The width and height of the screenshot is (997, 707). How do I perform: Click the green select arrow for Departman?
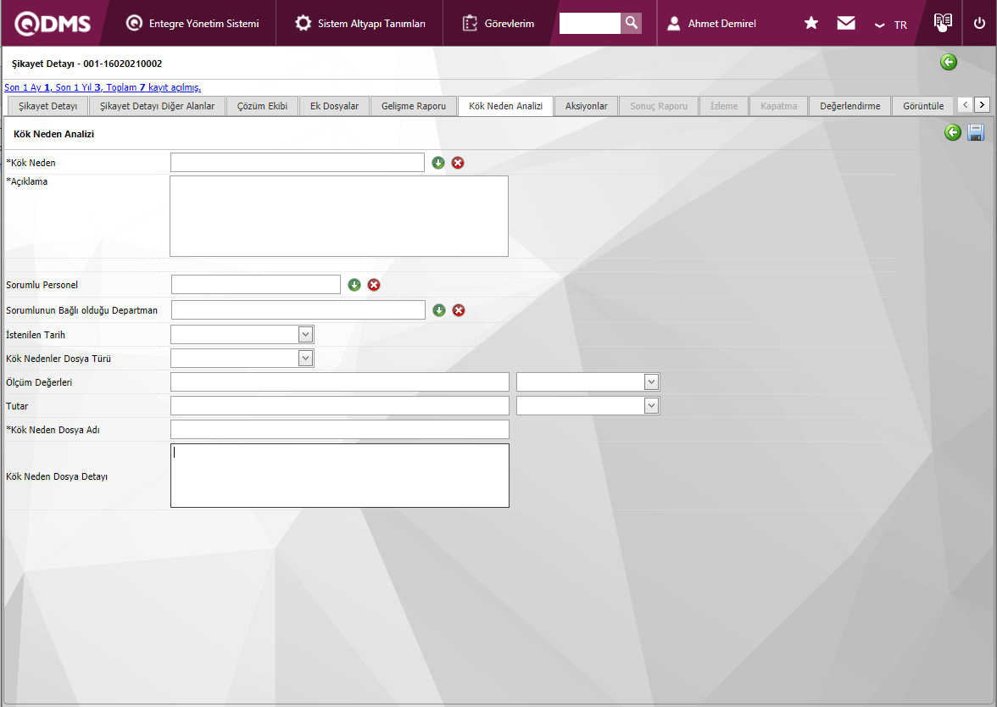(x=439, y=310)
